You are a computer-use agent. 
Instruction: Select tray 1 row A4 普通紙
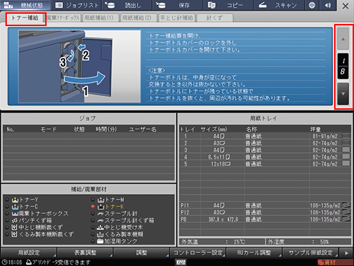click(265, 136)
